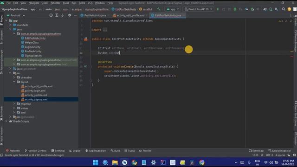Open project panel settings gear

(70, 15)
